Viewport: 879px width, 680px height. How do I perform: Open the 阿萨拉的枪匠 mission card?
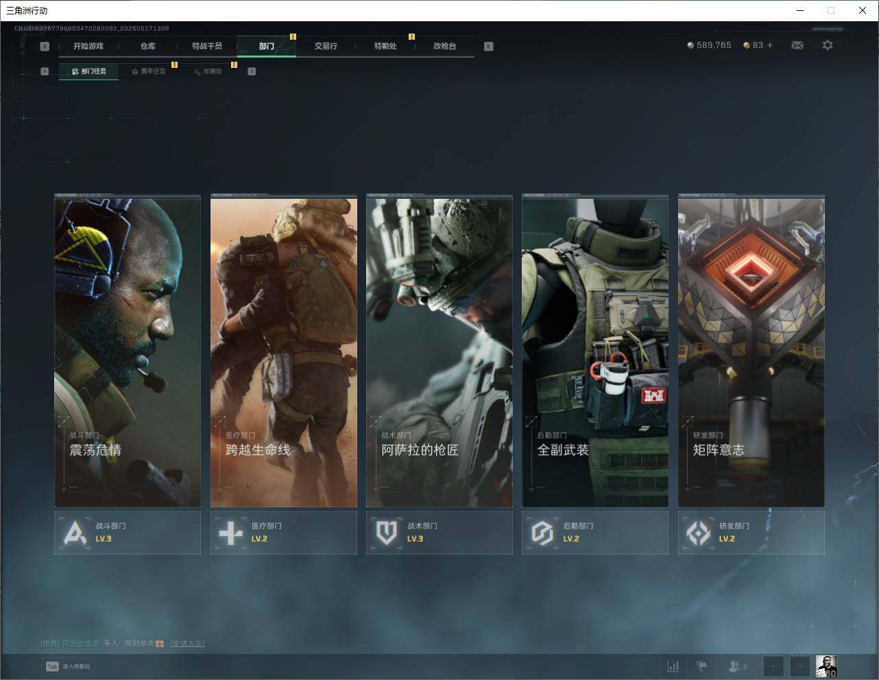coord(439,351)
